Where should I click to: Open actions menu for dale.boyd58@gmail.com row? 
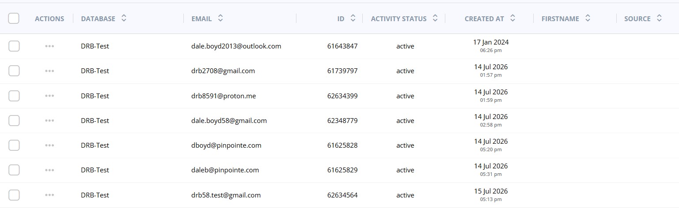(x=49, y=120)
